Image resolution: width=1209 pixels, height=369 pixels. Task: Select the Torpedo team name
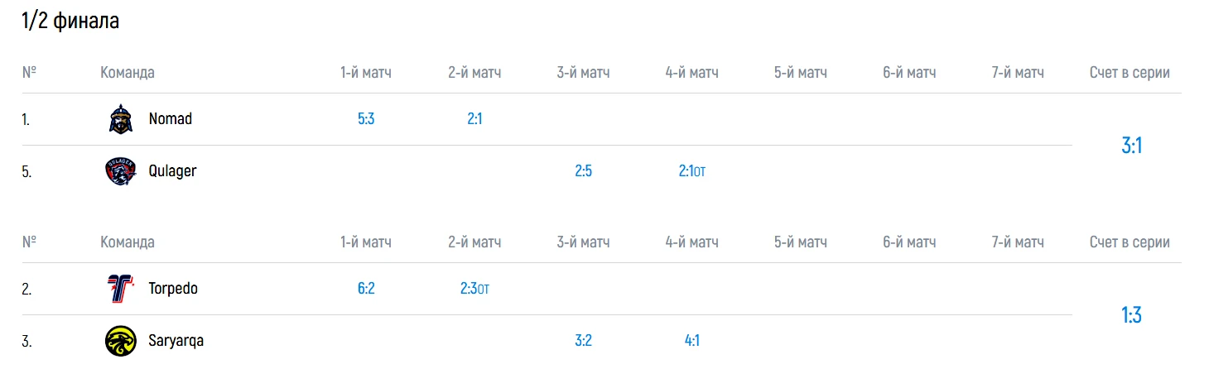173,289
